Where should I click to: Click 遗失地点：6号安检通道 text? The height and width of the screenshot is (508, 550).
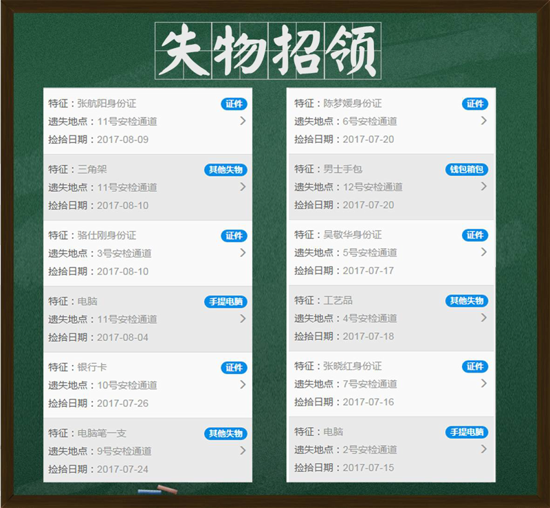pyautogui.click(x=346, y=121)
